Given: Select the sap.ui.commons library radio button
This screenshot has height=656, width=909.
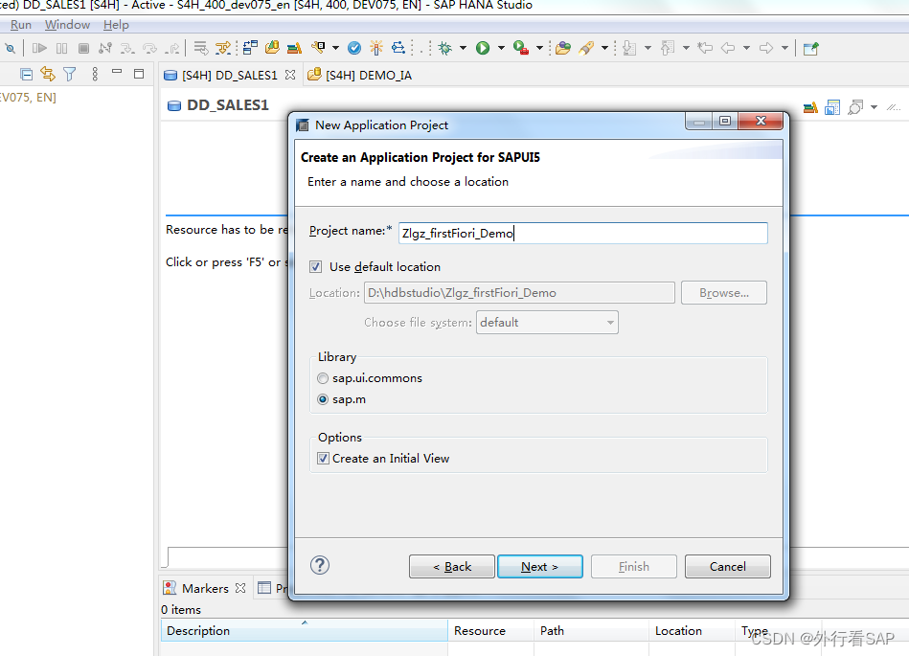Looking at the screenshot, I should [323, 378].
